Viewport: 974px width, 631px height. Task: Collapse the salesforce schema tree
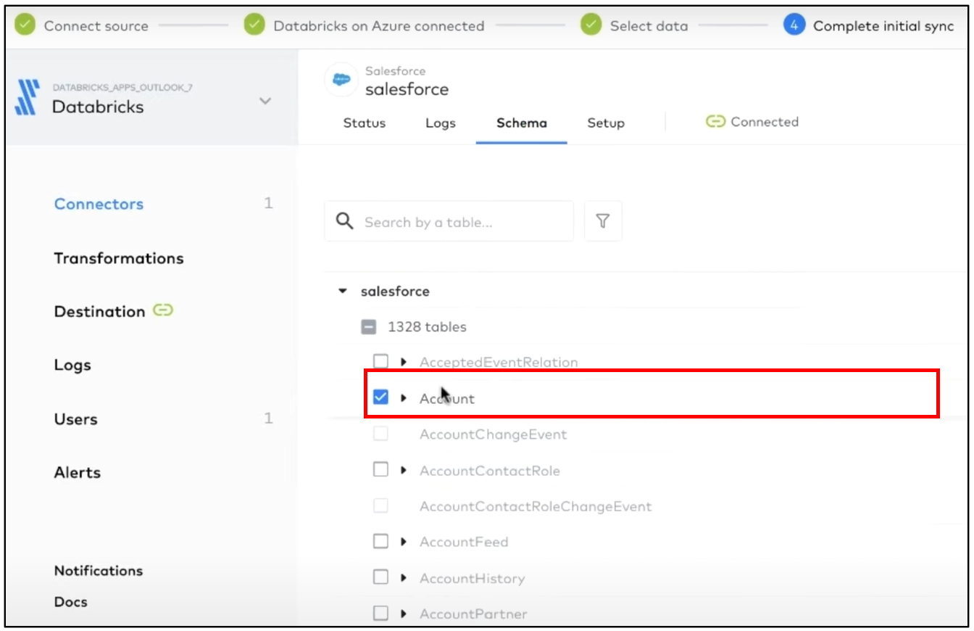[x=343, y=292]
